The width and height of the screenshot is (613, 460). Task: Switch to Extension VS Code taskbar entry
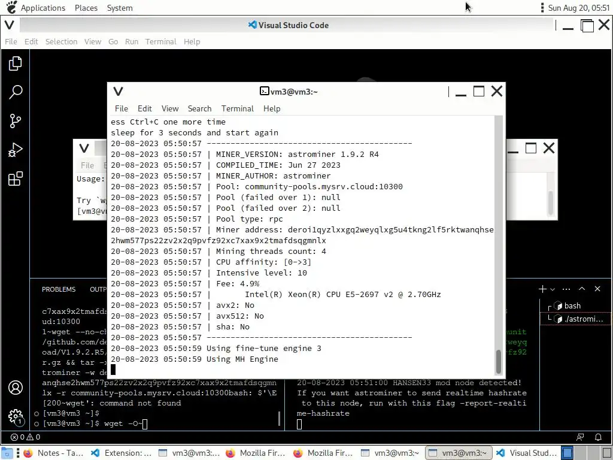pyautogui.click(x=121, y=453)
